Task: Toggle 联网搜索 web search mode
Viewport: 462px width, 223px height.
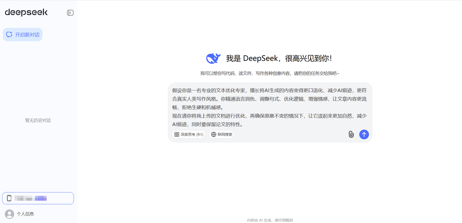Action: pyautogui.click(x=222, y=134)
